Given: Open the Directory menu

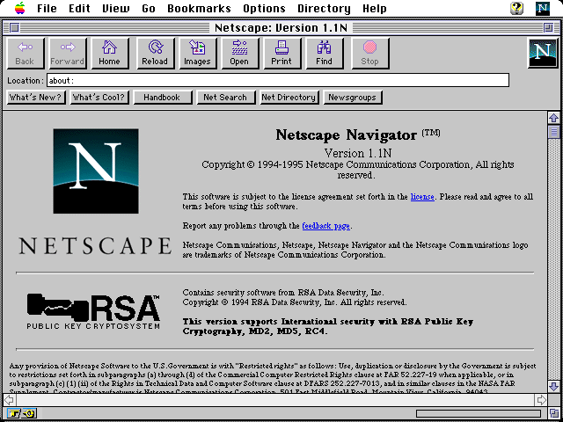Looking at the screenshot, I should [324, 8].
